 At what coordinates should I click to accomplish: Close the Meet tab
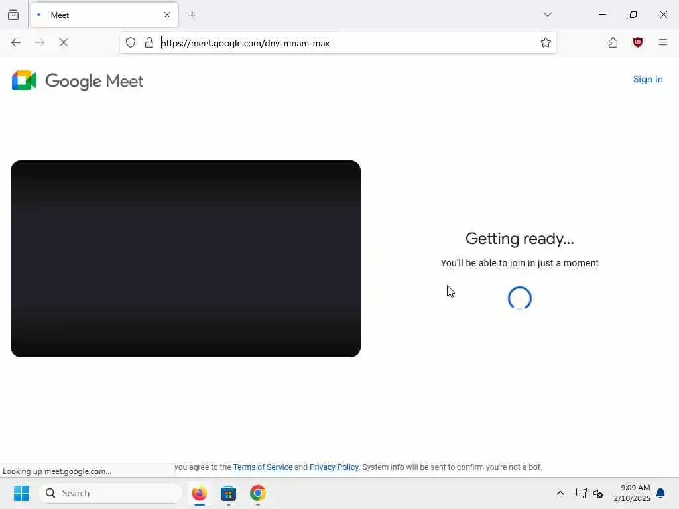(x=166, y=15)
